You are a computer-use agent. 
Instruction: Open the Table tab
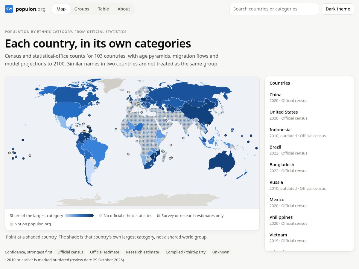103,9
